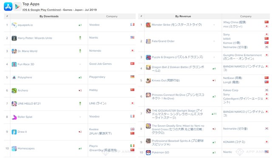The width and height of the screenshot is (272, 159).
Task: Open the Pokémon GO app icon
Action: (x=148, y=152)
